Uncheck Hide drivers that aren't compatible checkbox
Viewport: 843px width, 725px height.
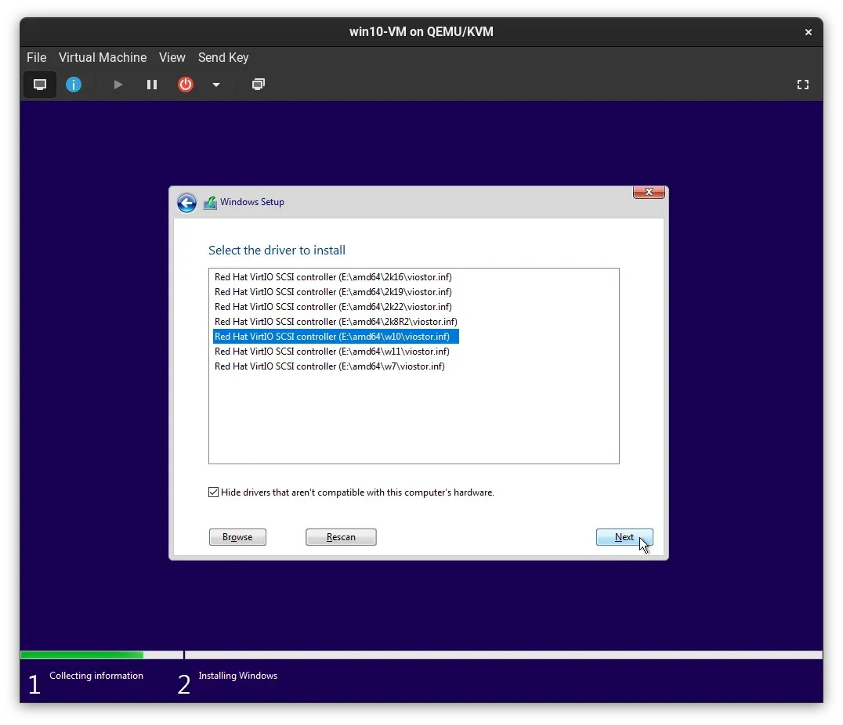click(213, 492)
